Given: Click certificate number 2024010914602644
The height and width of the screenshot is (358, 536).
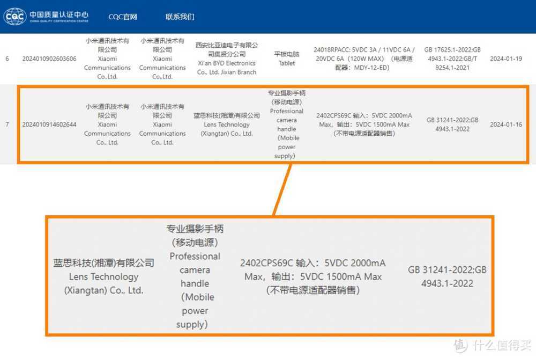Looking at the screenshot, I should tap(49, 125).
